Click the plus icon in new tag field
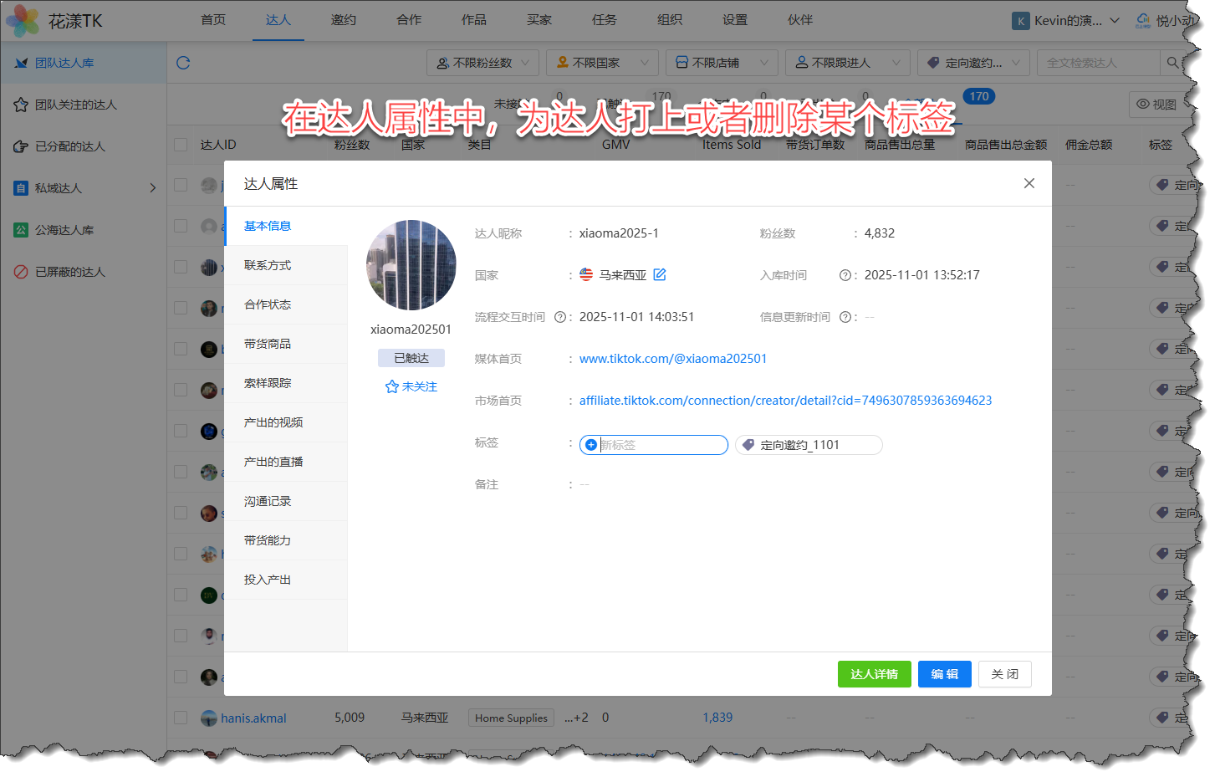 pyautogui.click(x=591, y=445)
